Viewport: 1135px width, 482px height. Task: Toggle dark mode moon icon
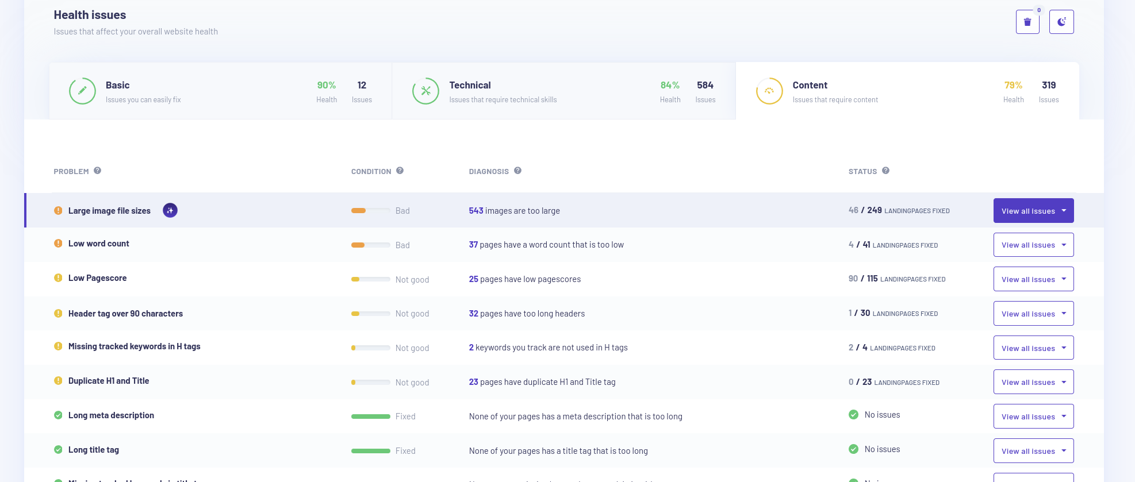coord(1061,22)
